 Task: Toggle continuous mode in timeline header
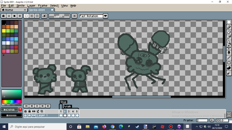34,111
